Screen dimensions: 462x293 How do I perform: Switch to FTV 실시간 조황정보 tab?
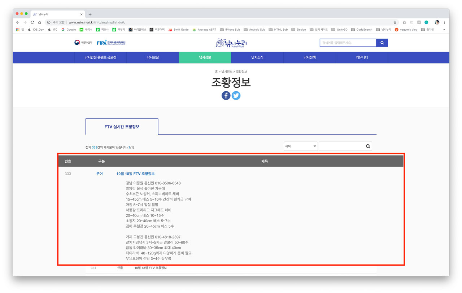point(122,127)
